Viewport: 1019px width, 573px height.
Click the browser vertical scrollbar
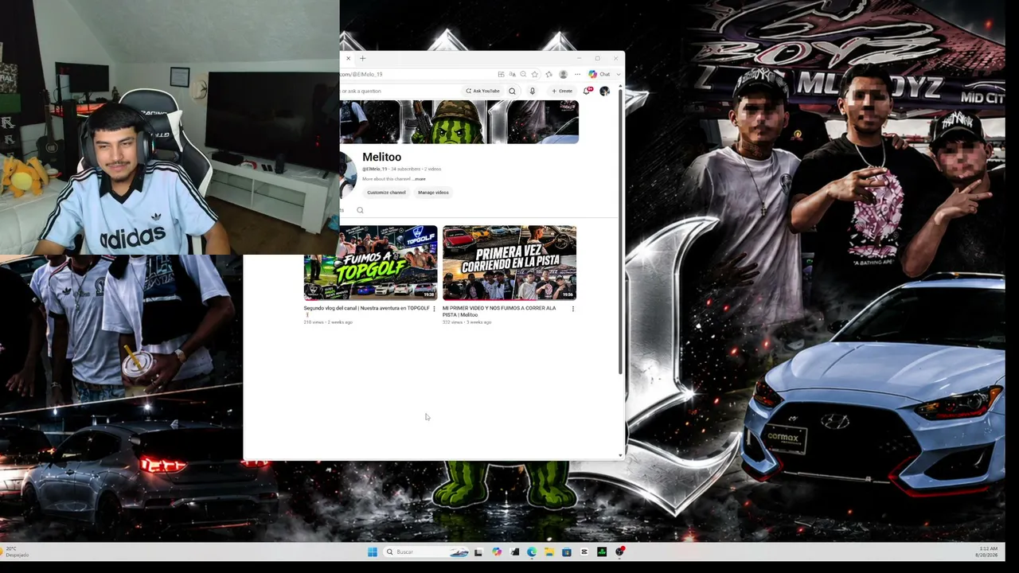click(x=621, y=232)
